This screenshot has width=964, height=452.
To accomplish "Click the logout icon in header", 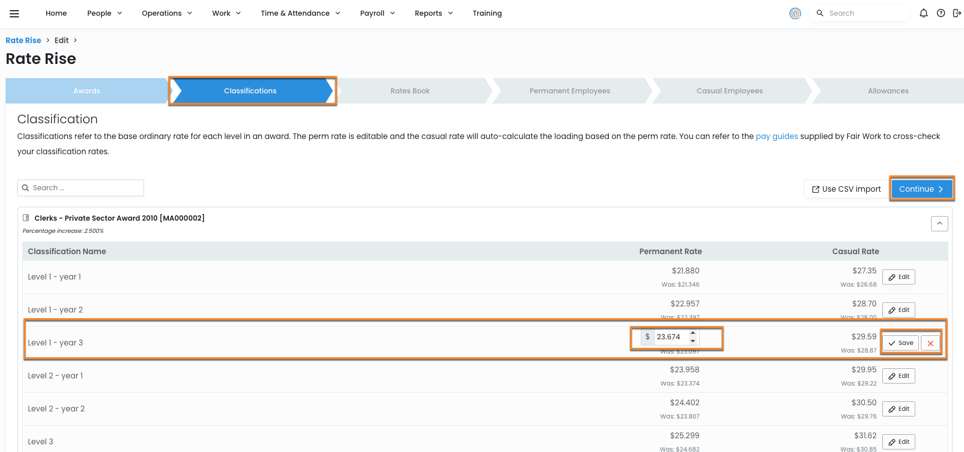I will coord(957,13).
